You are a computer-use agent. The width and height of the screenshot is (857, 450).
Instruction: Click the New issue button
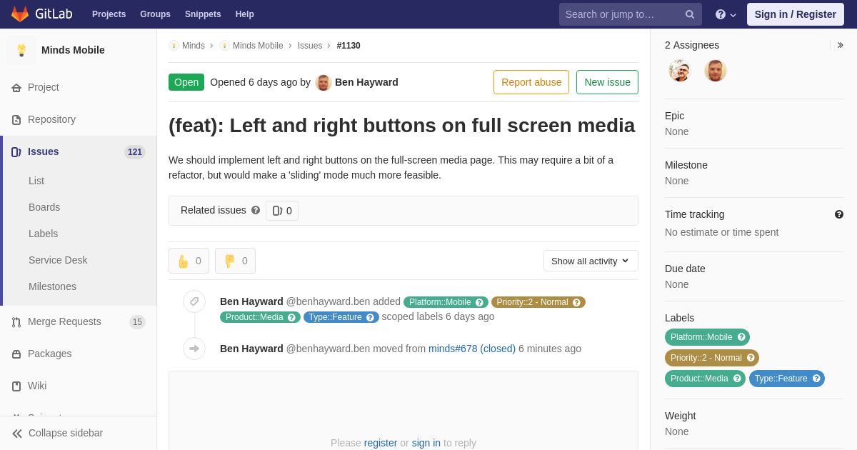(607, 82)
